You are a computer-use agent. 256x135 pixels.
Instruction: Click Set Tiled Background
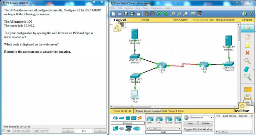(x=222, y=20)
